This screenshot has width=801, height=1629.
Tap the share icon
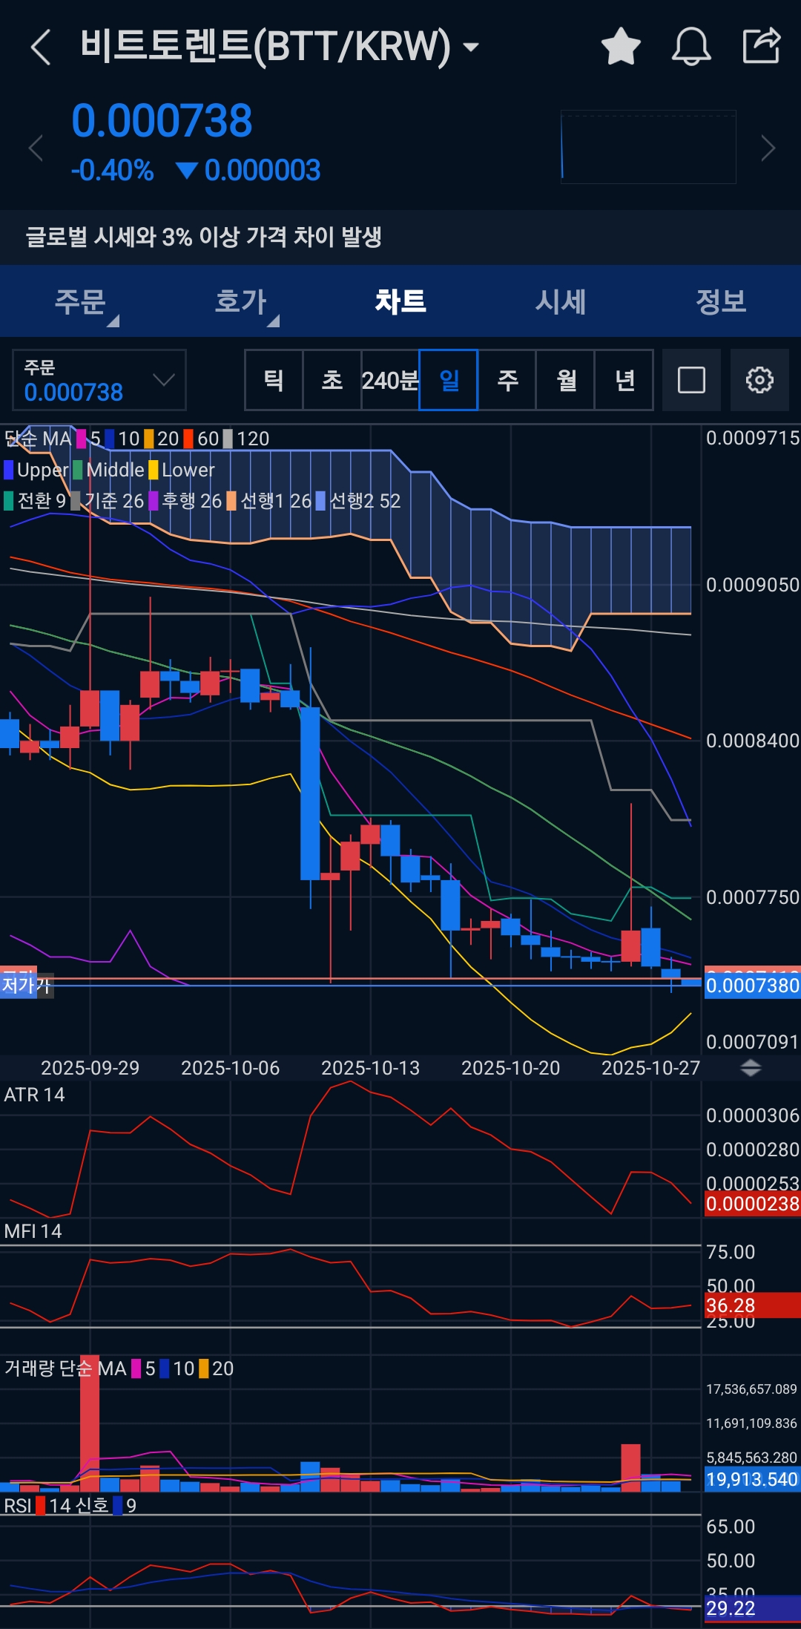click(x=762, y=45)
